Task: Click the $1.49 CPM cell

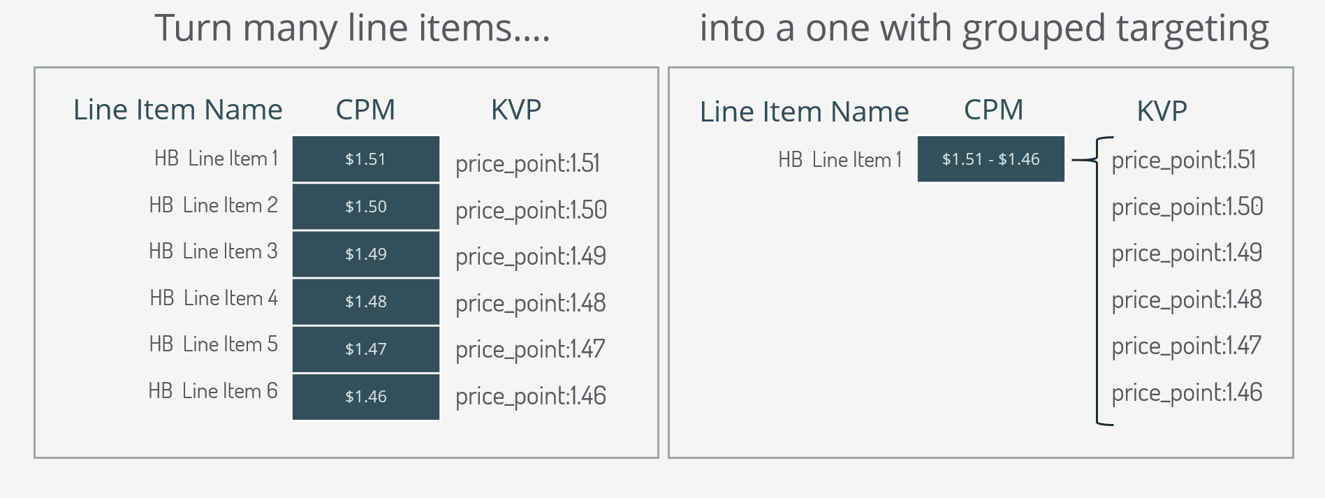Action: tap(366, 254)
